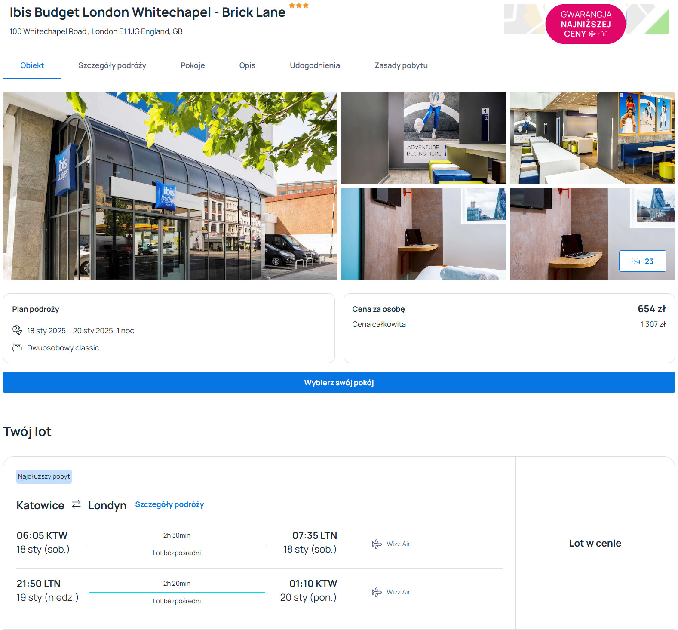The height and width of the screenshot is (630, 678).
Task: Click the round-trip arrows between Katowice and Londyn
Action: coord(76,504)
